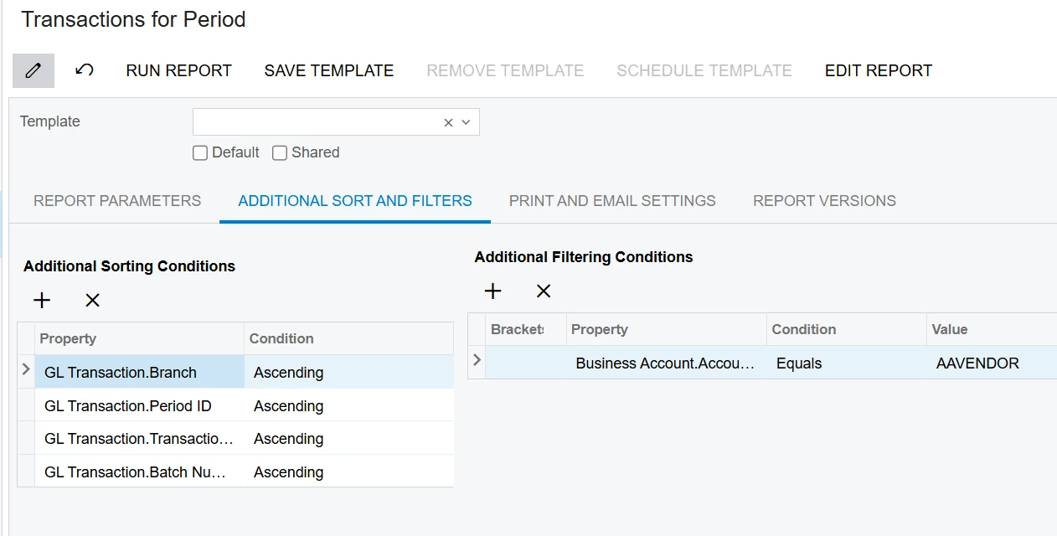
Task: Clear the Template field with X icon
Action: click(x=448, y=122)
